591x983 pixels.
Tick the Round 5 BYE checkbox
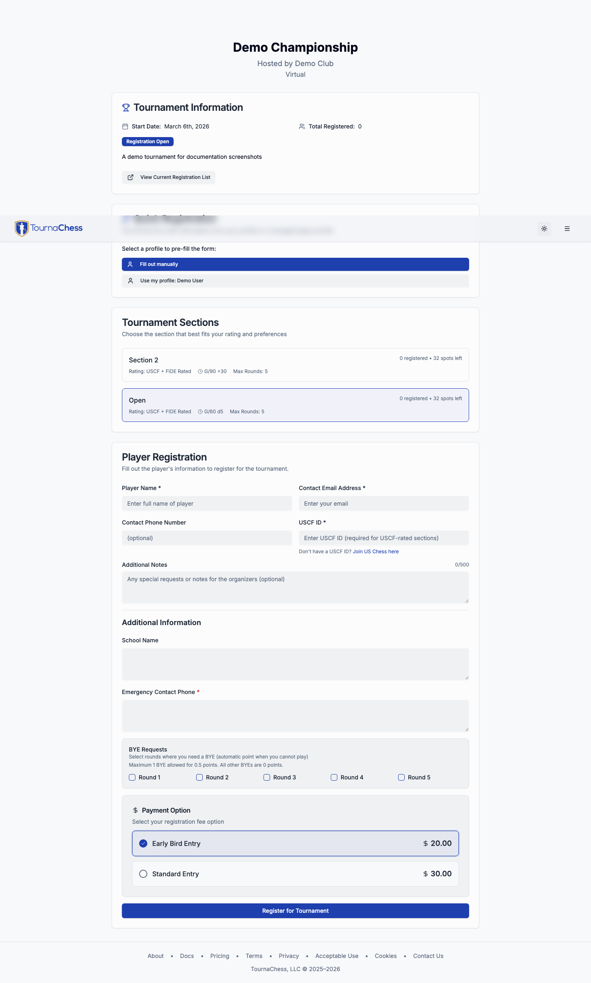click(401, 777)
